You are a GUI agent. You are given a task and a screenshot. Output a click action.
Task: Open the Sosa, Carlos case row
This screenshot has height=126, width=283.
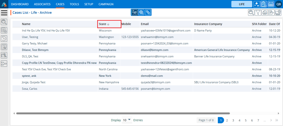[30, 89]
